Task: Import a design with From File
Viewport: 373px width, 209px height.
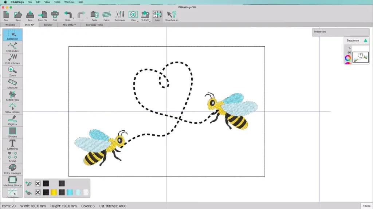Action: (43, 16)
